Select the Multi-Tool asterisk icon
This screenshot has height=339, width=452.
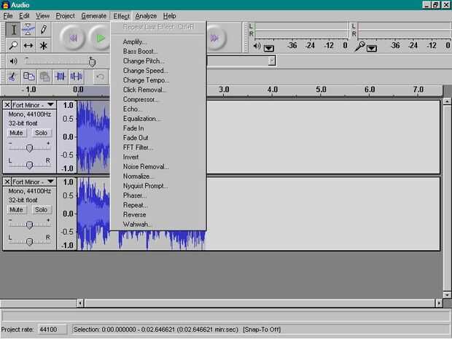(x=44, y=45)
